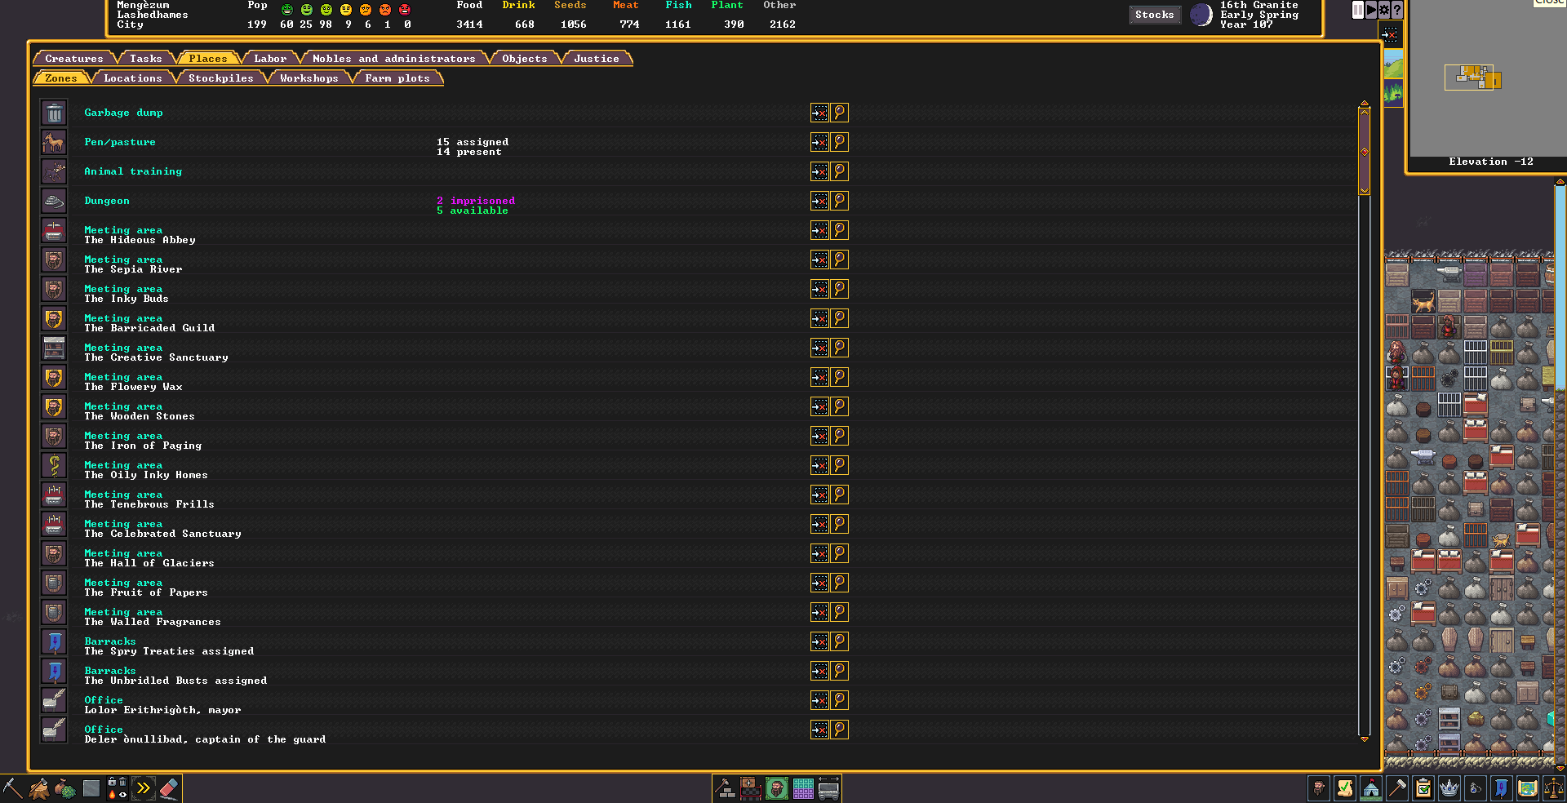
Task: Open the hauling minecart tool
Action: click(x=829, y=788)
